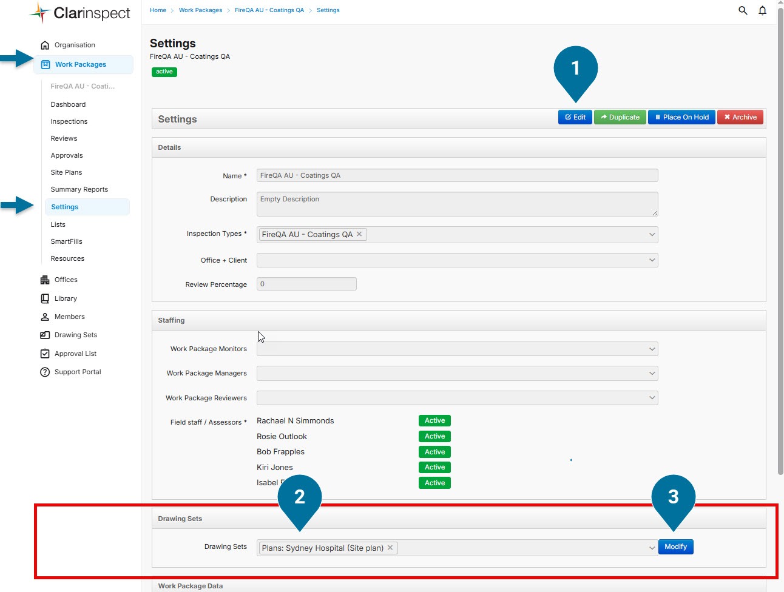Open the search magnifier icon

(743, 10)
